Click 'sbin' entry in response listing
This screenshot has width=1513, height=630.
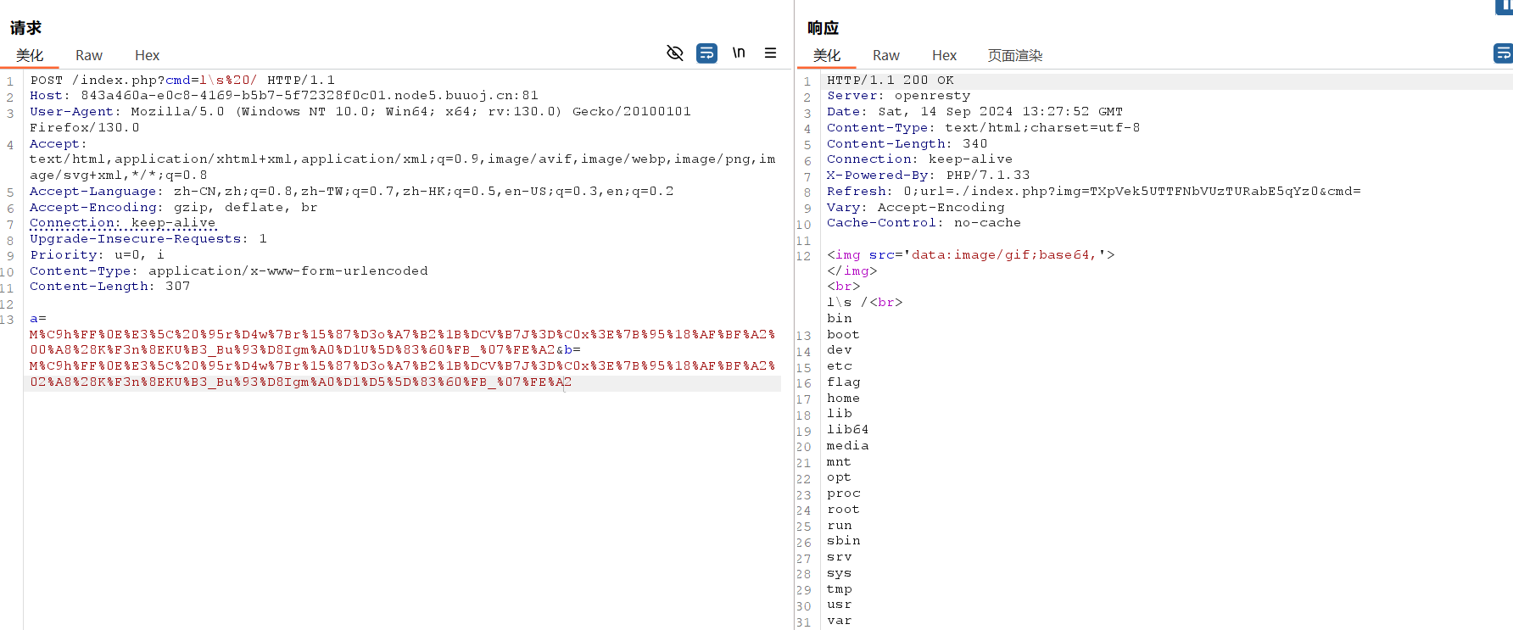pyautogui.click(x=844, y=541)
